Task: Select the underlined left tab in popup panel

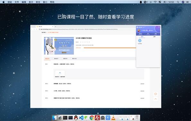Action: tap(142, 37)
